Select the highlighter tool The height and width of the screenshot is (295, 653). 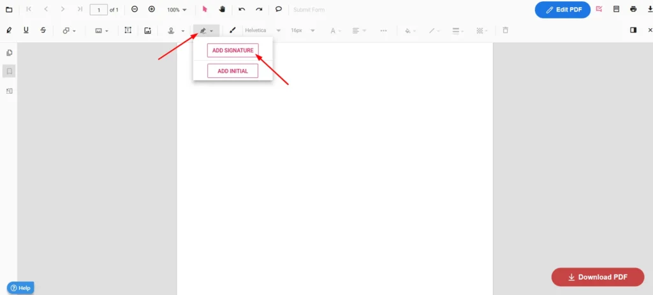pos(9,30)
